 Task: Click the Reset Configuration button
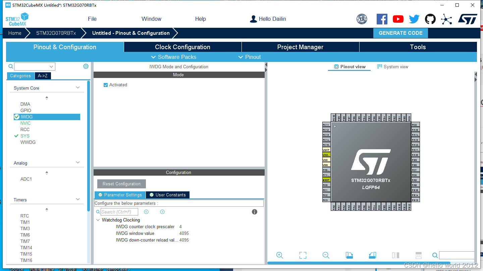pos(121,184)
